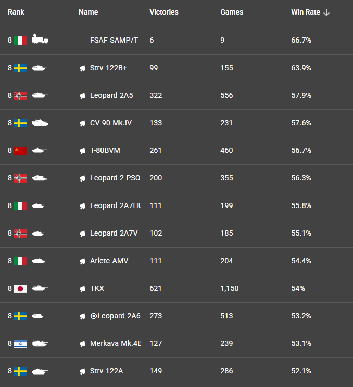Viewport: 353px width, 387px height.
Task: Click the Leopard 2A7V tank silhouette icon
Action: point(40,233)
